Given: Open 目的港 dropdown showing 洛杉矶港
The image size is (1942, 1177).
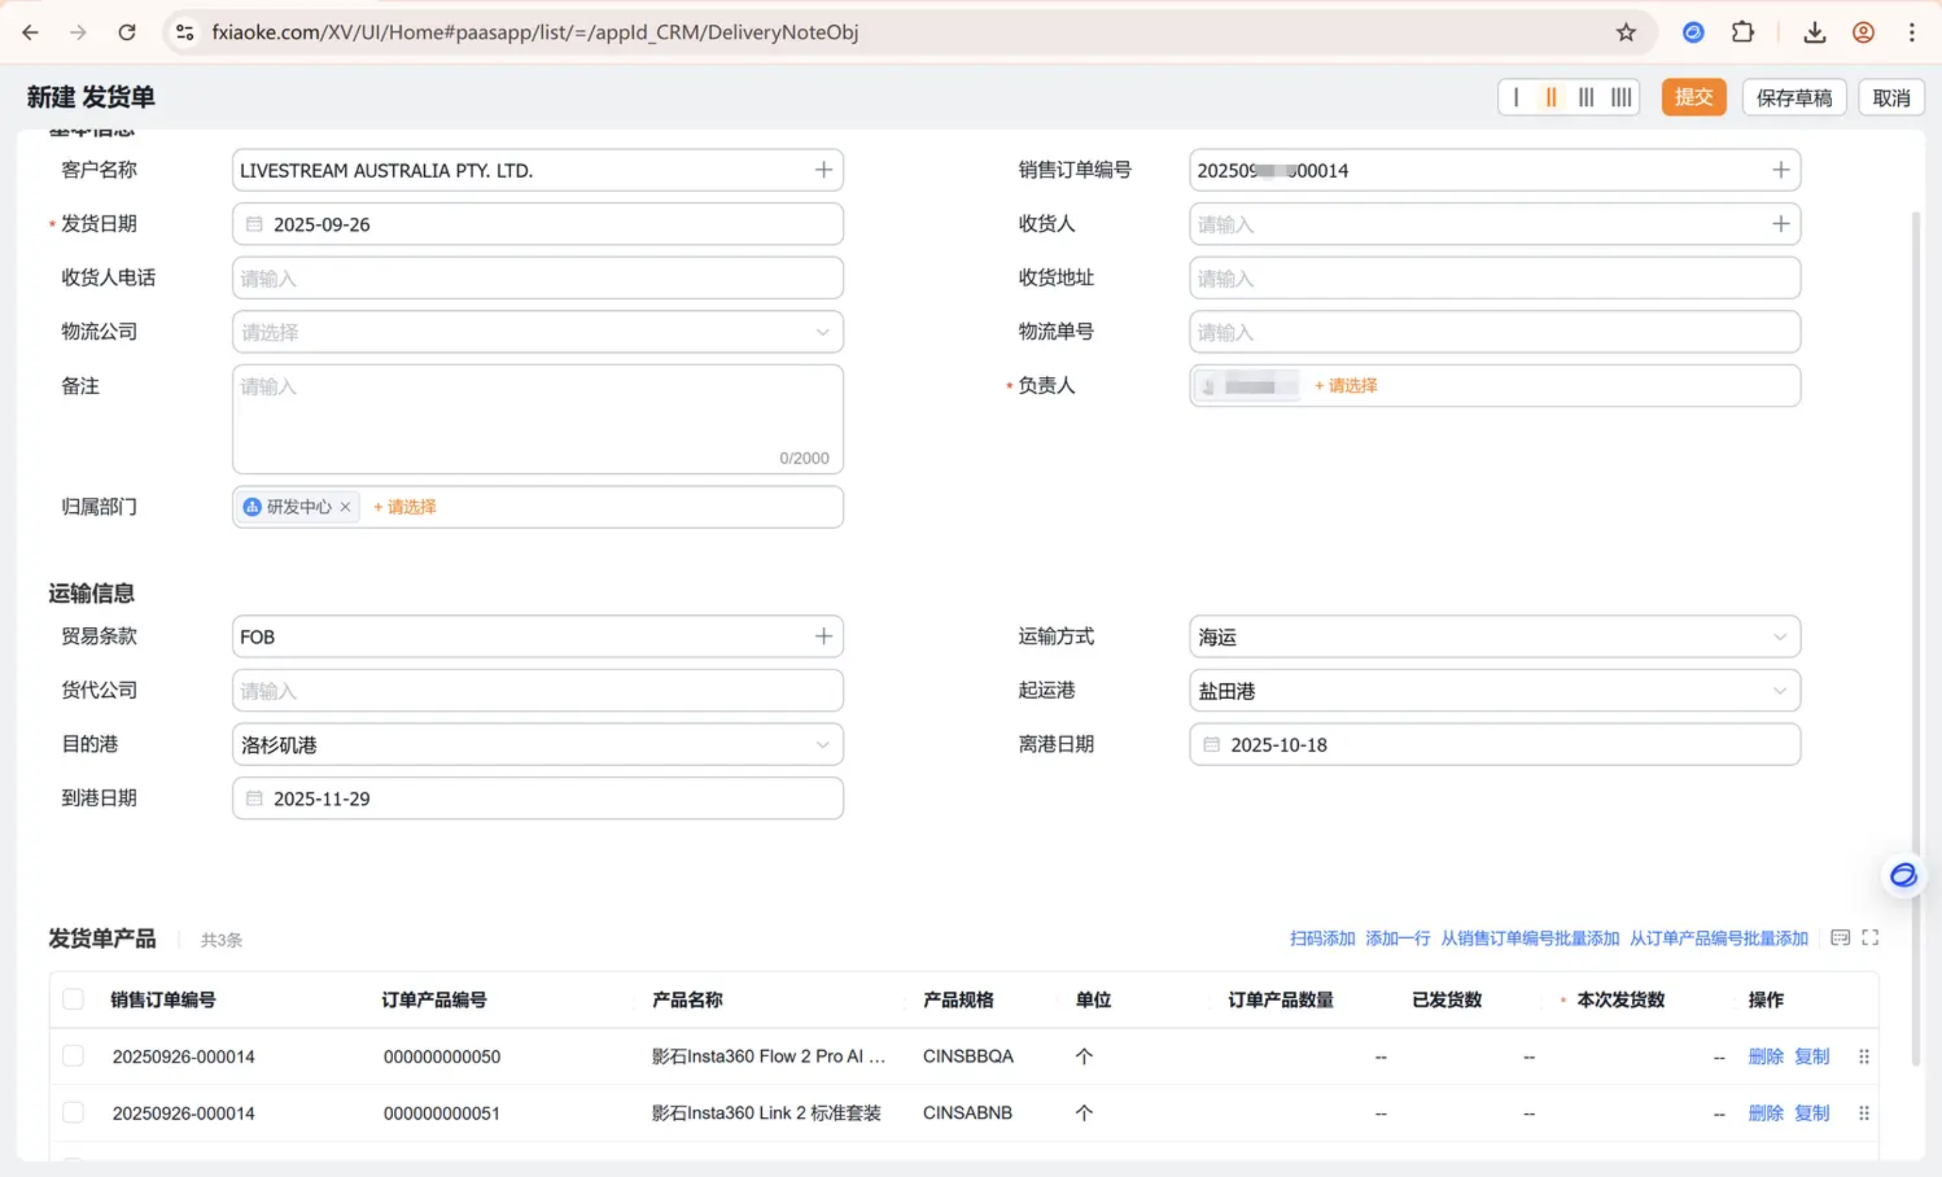Looking at the screenshot, I should pos(537,744).
